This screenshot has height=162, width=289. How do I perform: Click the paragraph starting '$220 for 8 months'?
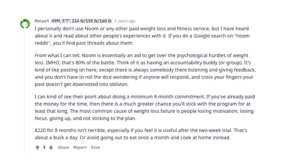tap(141, 134)
